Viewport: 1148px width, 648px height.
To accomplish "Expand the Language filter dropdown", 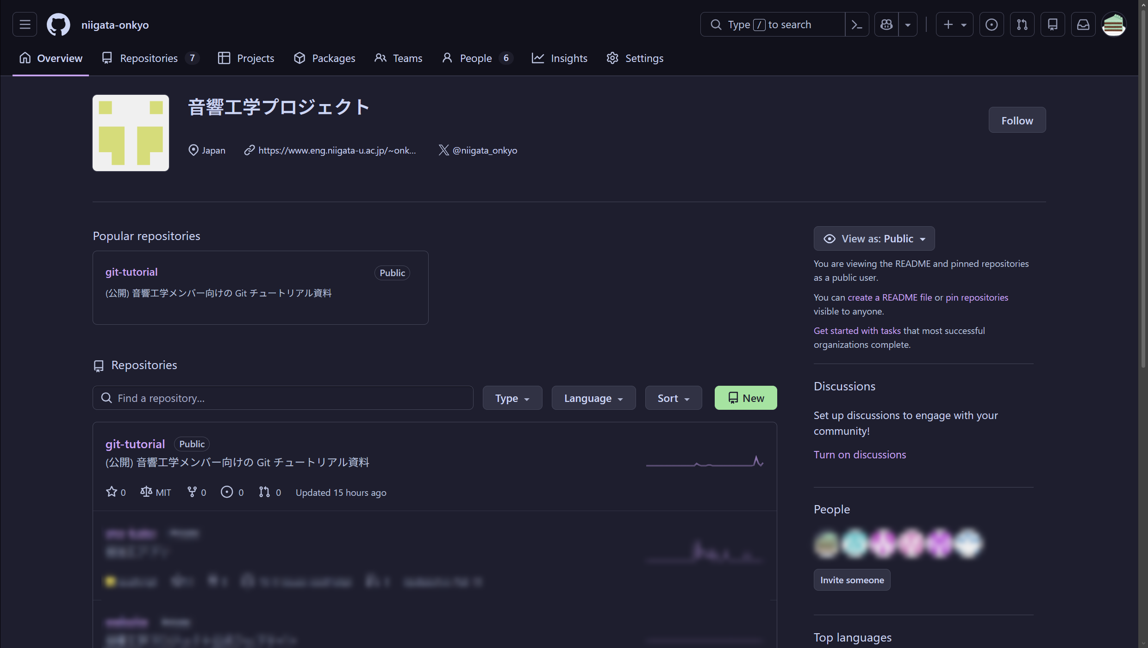I will (x=593, y=398).
